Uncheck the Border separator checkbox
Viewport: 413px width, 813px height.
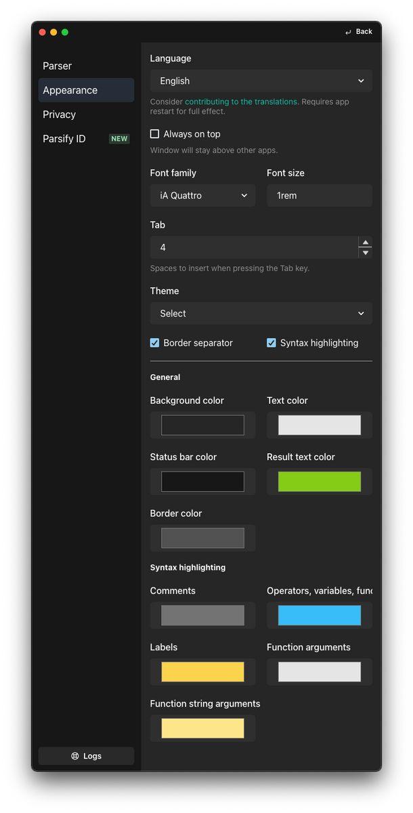pos(155,343)
